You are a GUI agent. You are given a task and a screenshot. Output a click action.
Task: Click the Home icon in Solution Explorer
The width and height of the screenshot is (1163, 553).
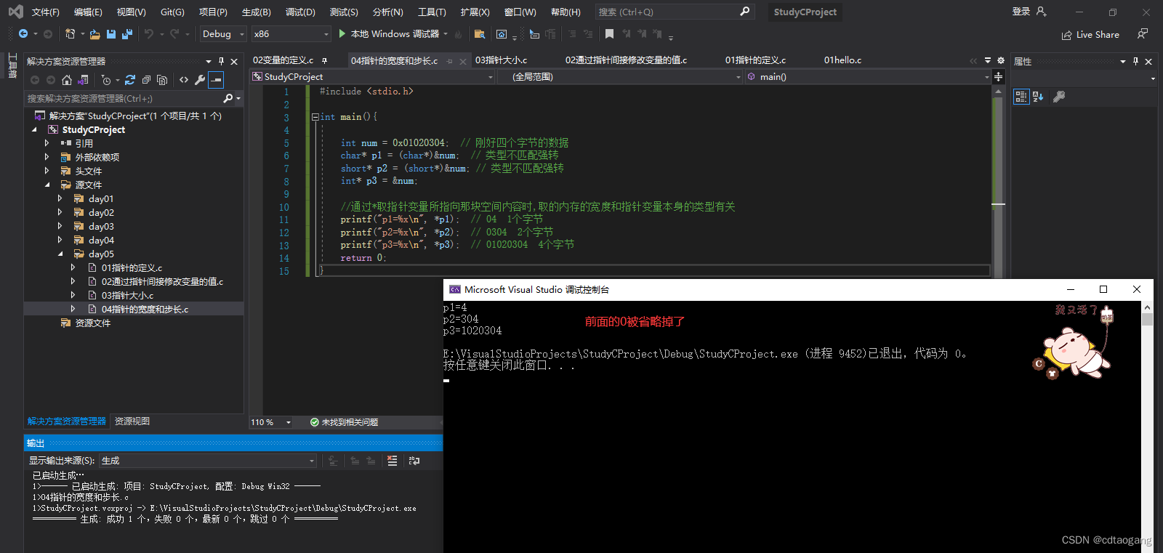[67, 80]
